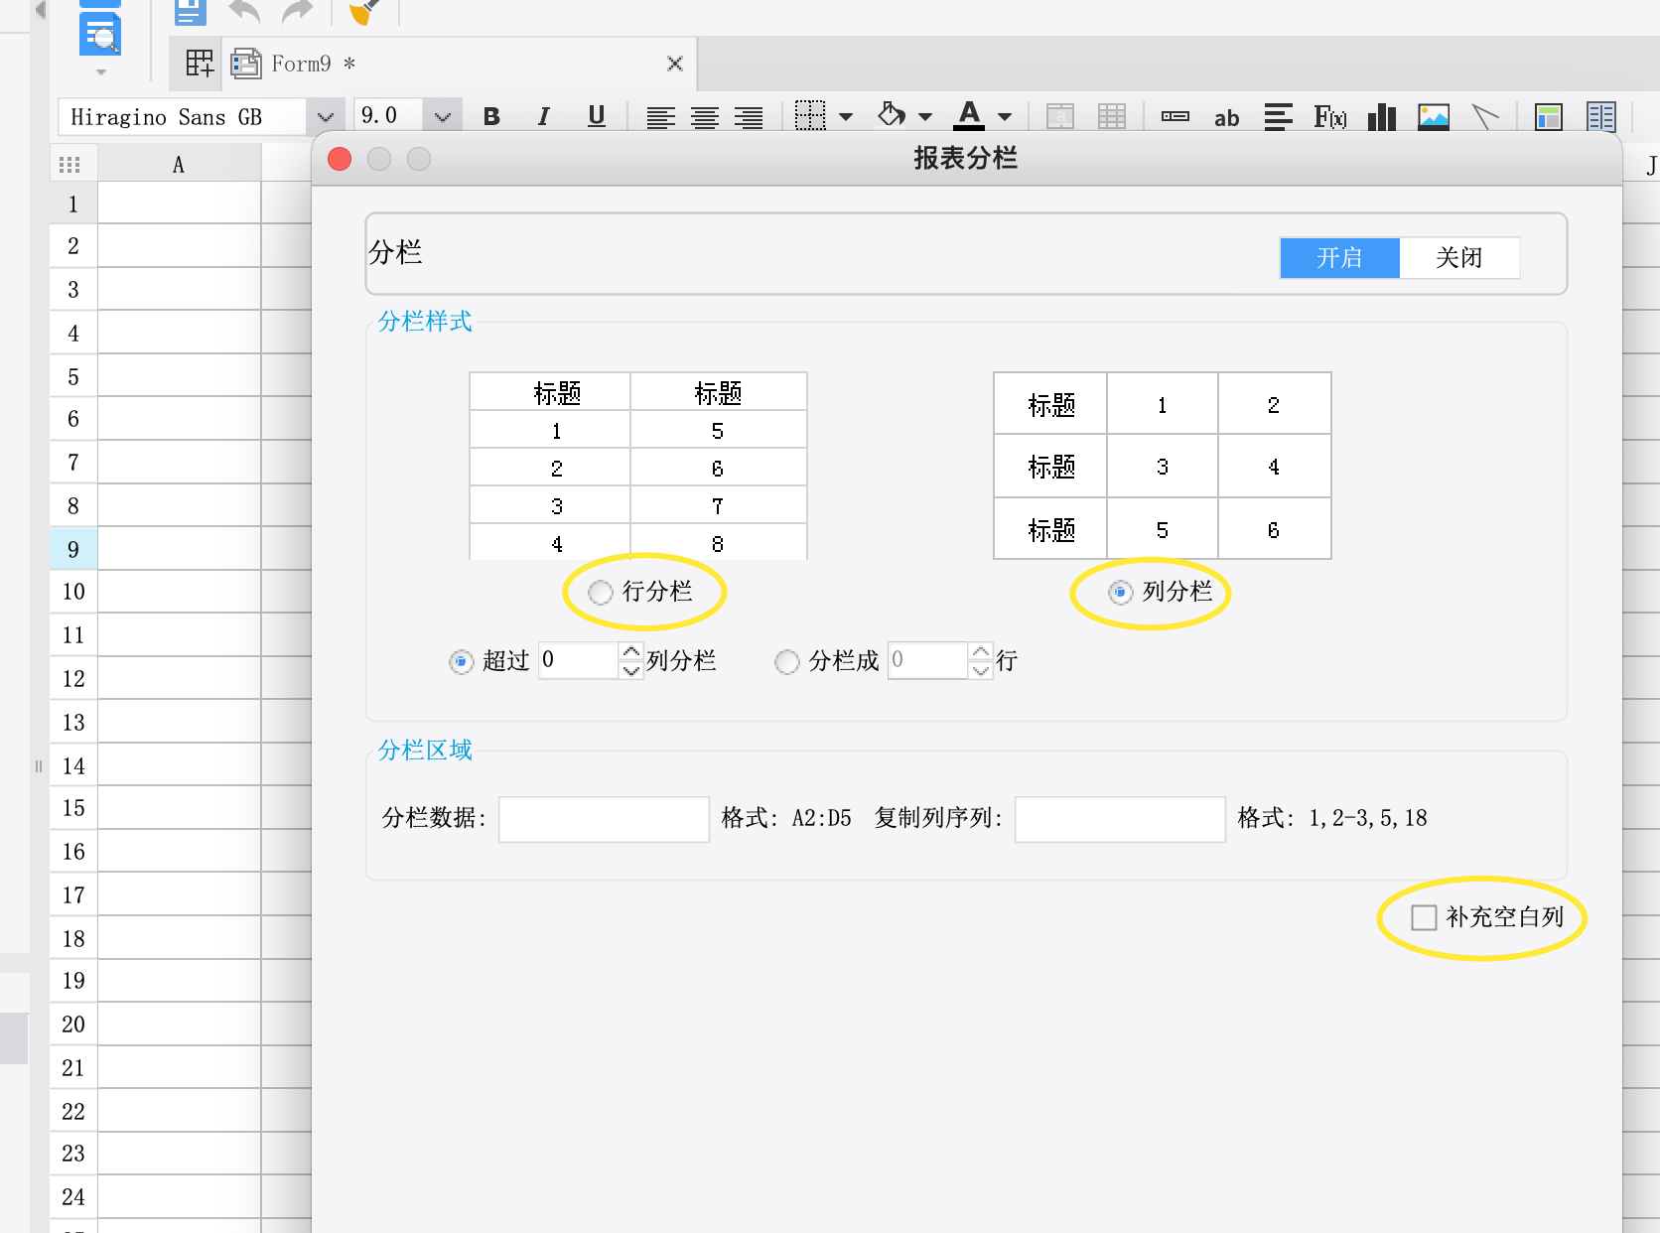Expand the fill color dropdown arrow
Viewport: 1660px width, 1233px height.
click(x=925, y=117)
